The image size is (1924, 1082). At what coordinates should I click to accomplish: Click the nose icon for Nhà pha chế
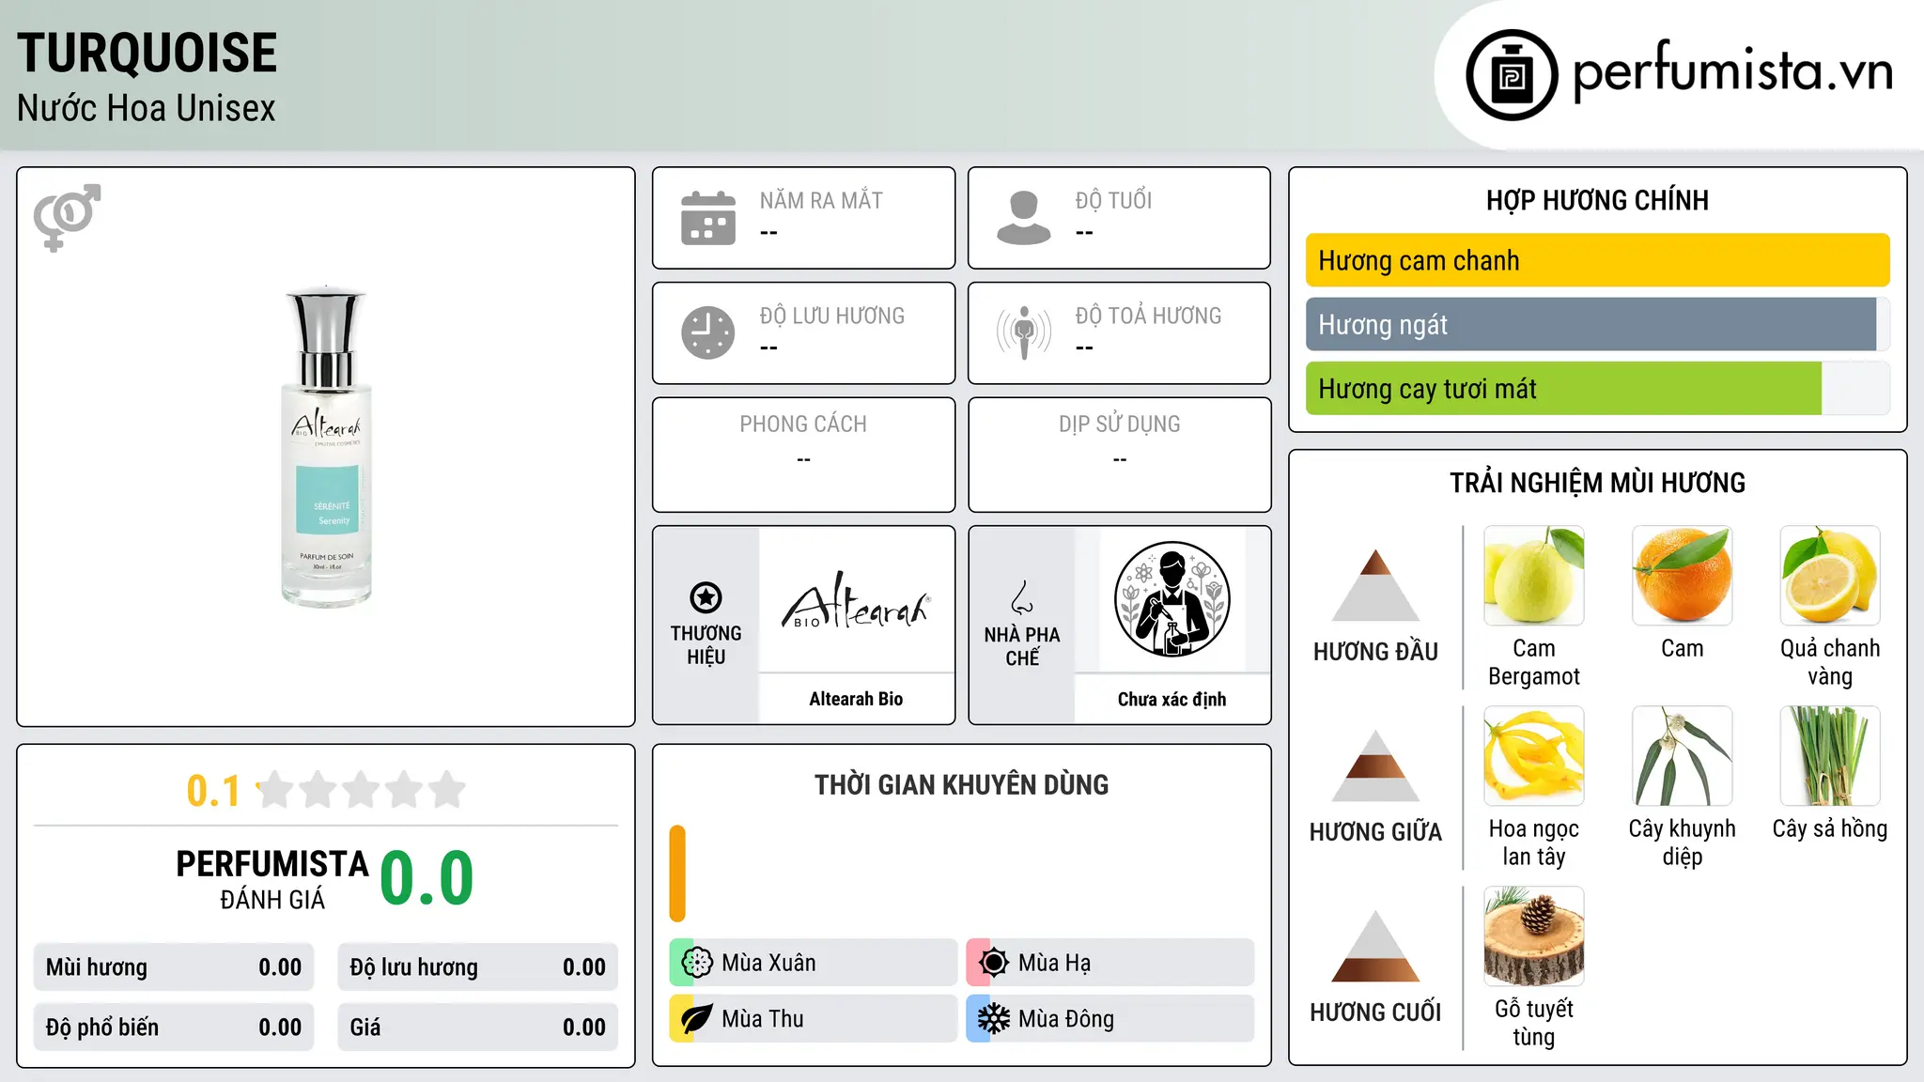1022,597
